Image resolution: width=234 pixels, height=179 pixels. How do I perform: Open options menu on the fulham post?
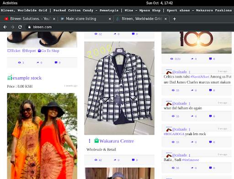point(190,104)
